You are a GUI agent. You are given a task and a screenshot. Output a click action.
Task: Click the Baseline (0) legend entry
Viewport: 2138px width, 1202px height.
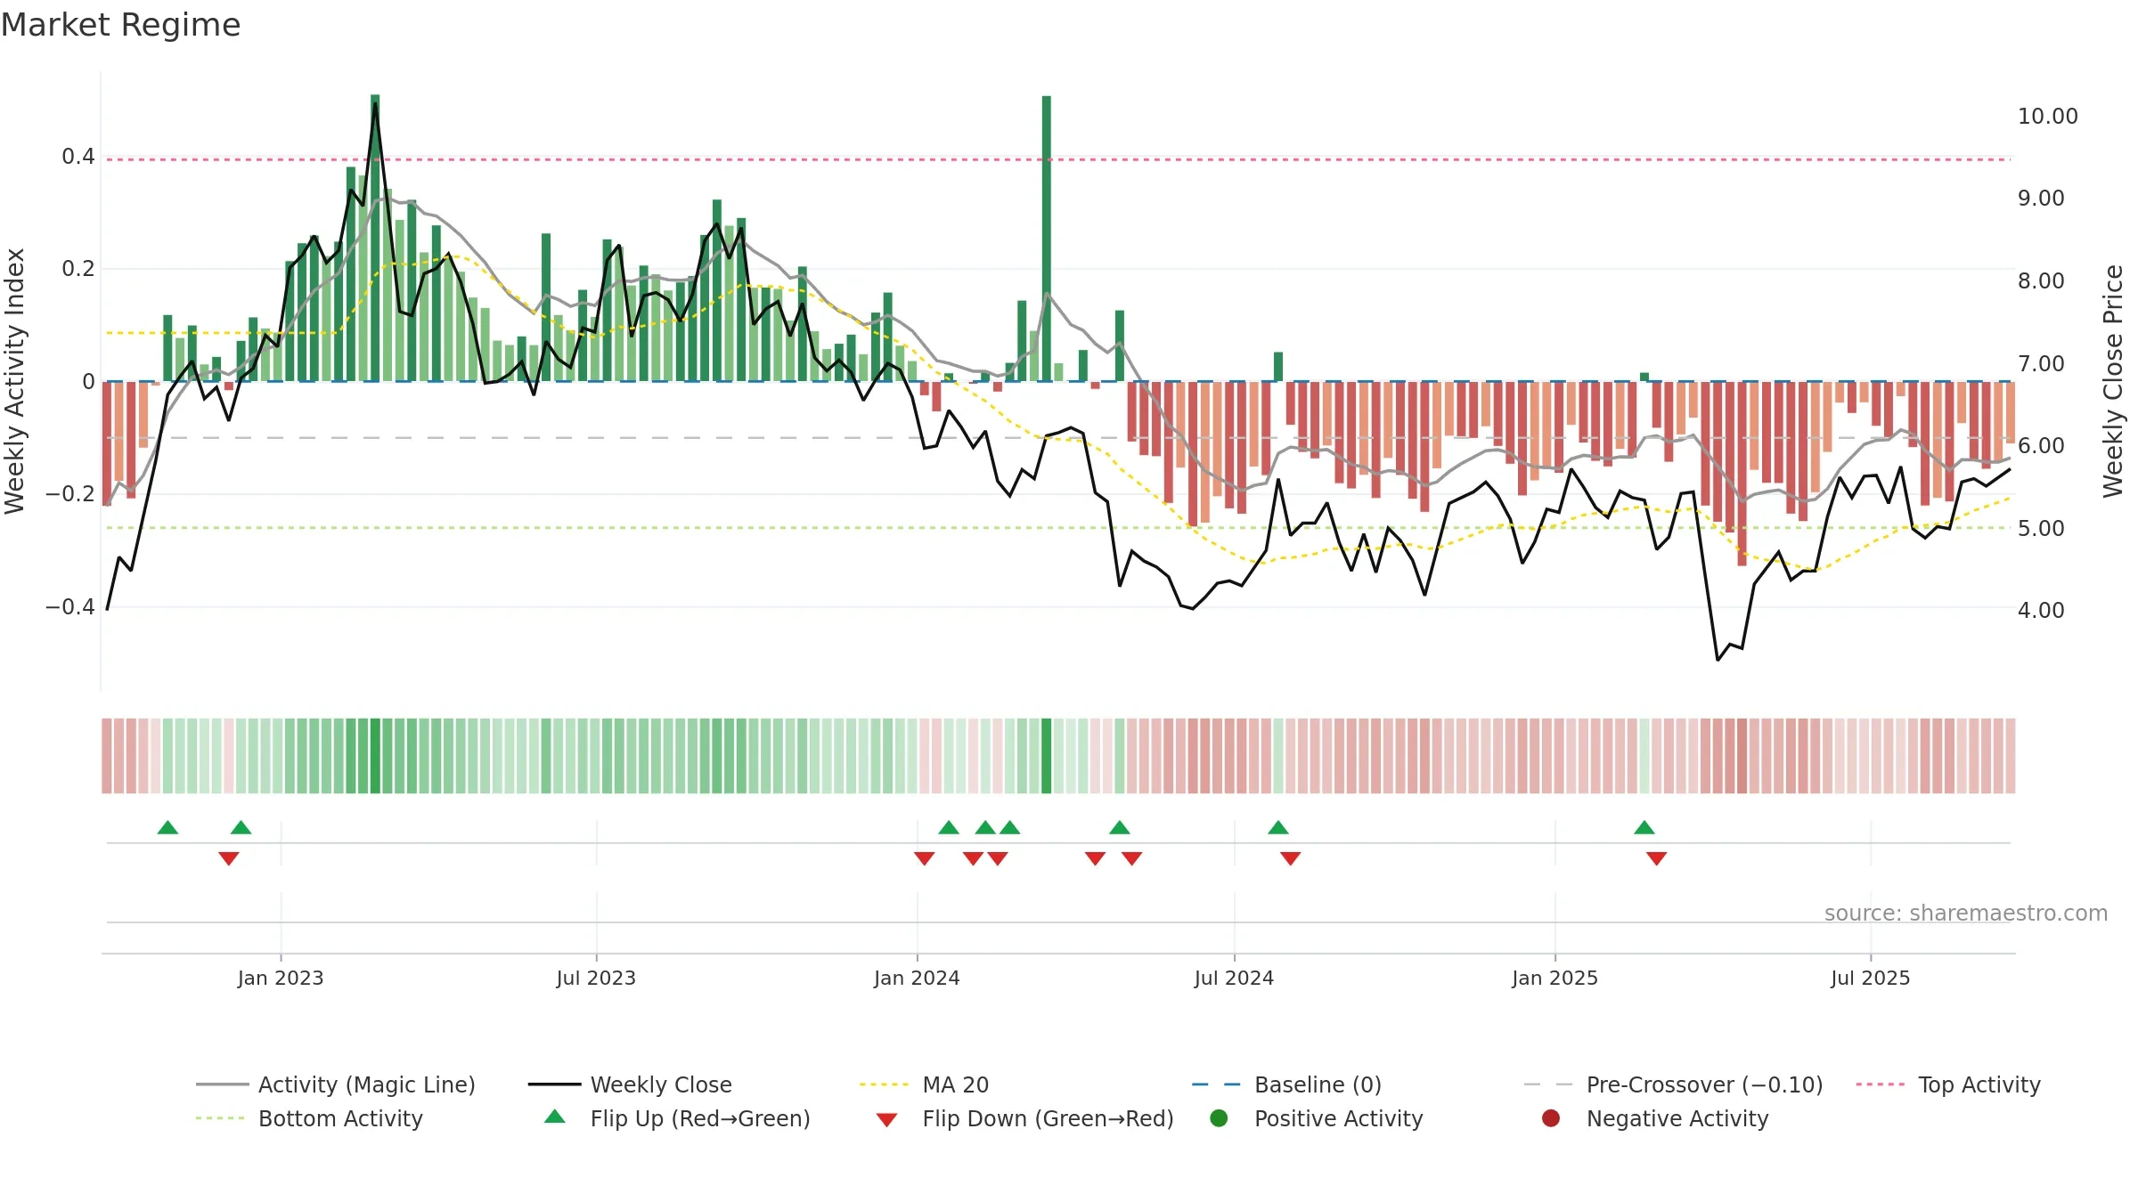tap(1286, 1084)
